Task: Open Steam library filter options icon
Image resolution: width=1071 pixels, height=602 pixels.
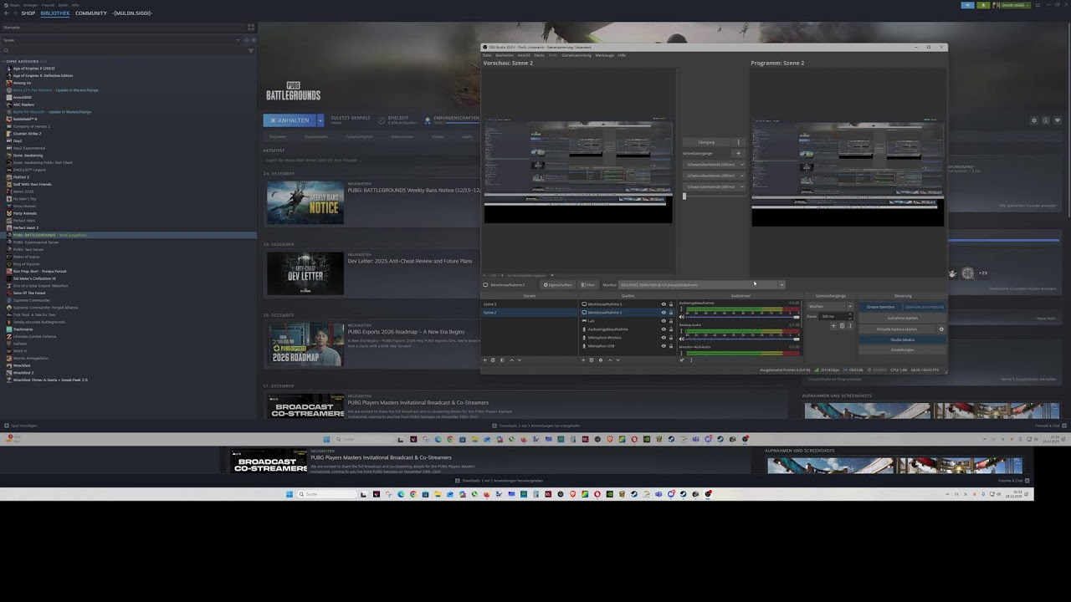Action: click(x=251, y=50)
